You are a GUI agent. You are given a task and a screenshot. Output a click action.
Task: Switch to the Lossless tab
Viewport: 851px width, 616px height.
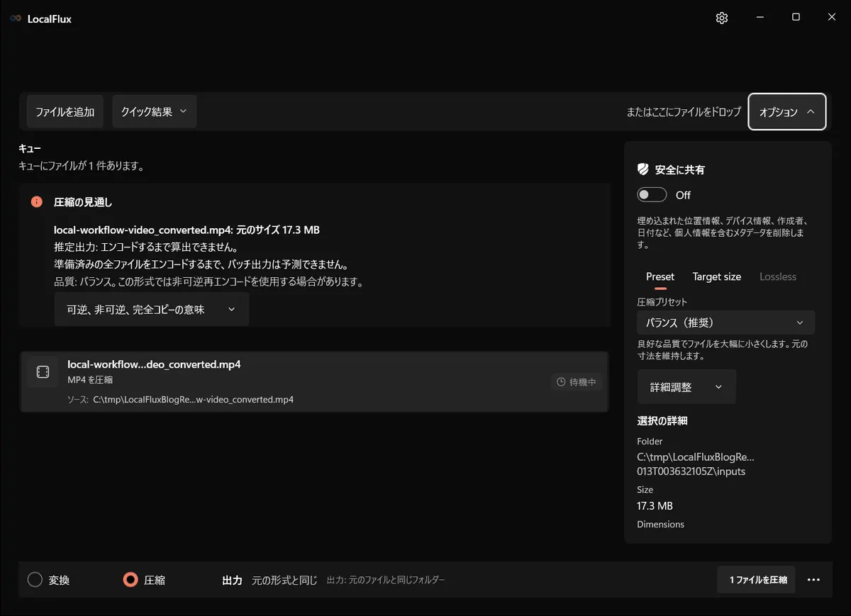point(778,276)
